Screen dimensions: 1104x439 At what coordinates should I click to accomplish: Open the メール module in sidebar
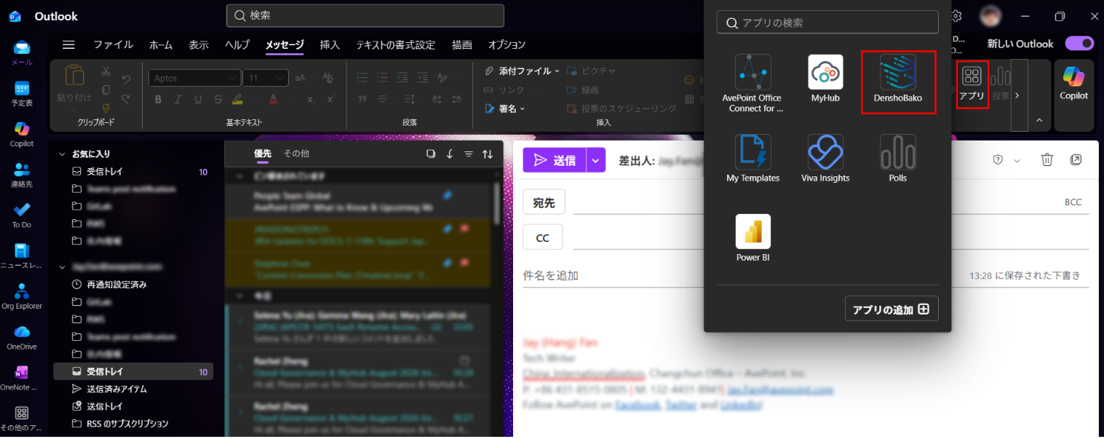(x=22, y=53)
